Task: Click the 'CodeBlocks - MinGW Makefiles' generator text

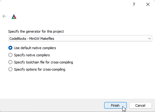Action: 32,39
